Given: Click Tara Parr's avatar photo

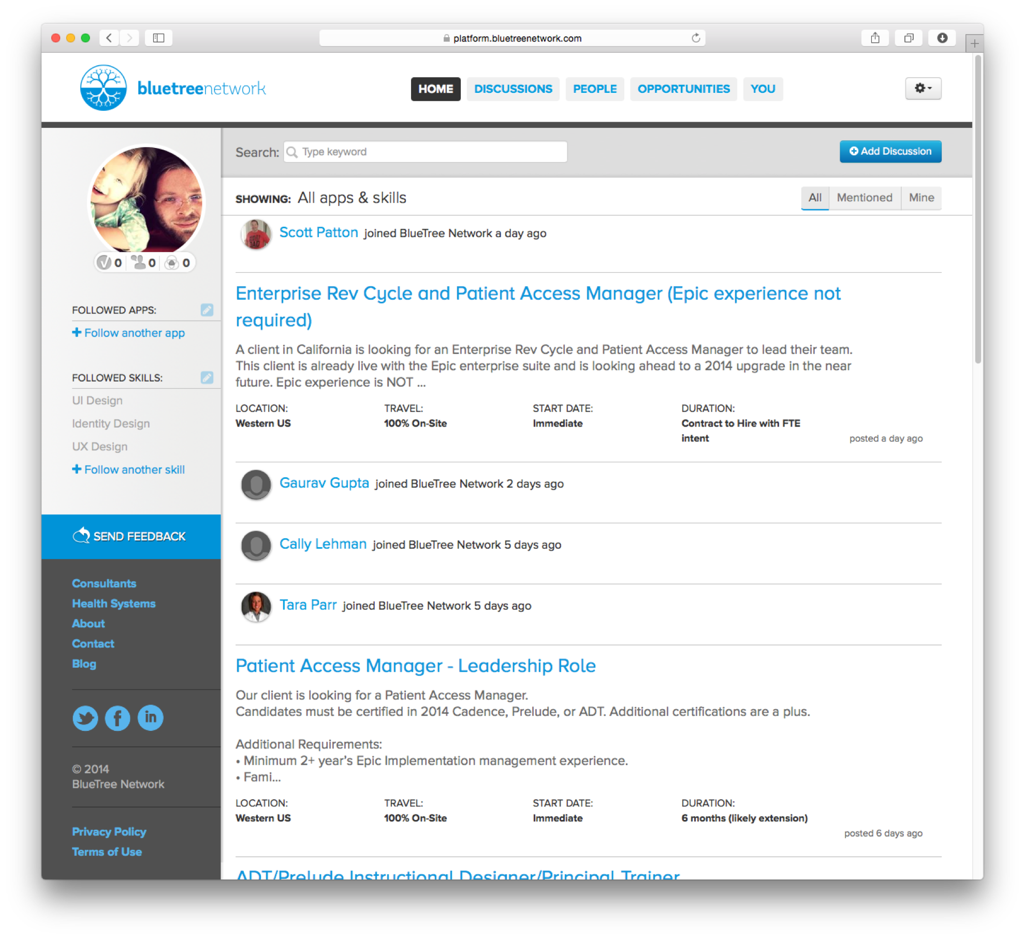Looking at the screenshot, I should (x=256, y=606).
